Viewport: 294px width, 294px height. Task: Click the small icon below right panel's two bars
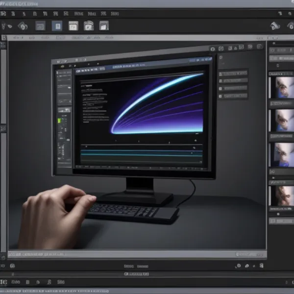pyautogui.click(x=278, y=66)
